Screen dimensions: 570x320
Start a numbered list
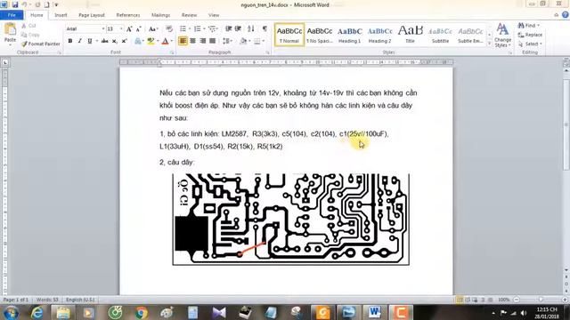(198, 28)
